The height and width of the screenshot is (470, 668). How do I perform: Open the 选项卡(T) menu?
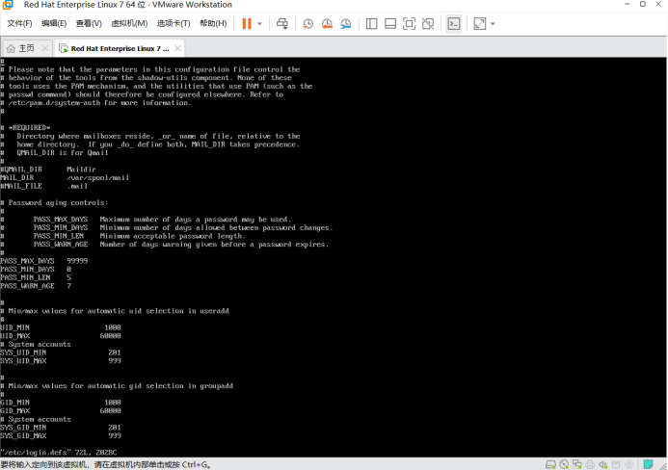click(x=174, y=23)
